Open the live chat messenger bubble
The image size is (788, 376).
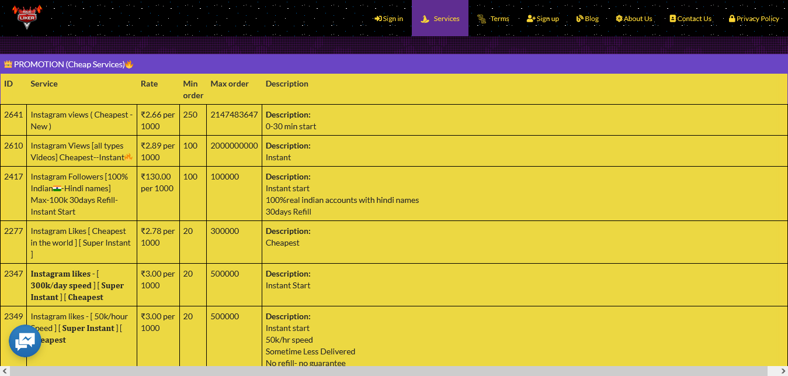(25, 341)
